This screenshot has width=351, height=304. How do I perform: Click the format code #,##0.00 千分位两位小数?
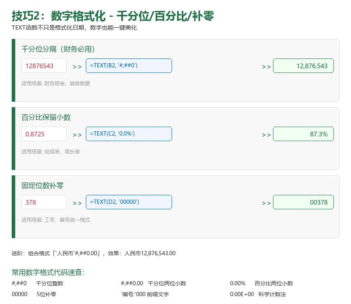[x=154, y=283]
